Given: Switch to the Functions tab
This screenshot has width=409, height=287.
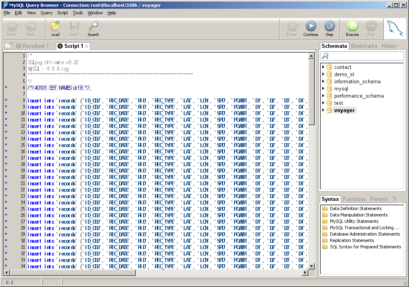Looking at the screenshot, I should (x=354, y=199).
